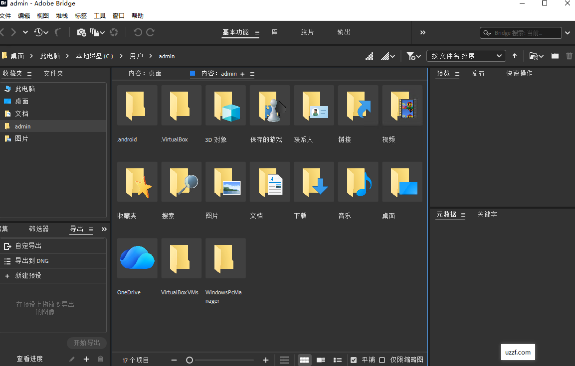This screenshot has width=575, height=366.
Task: Switch to the 输出 workspace tab
Action: click(343, 32)
